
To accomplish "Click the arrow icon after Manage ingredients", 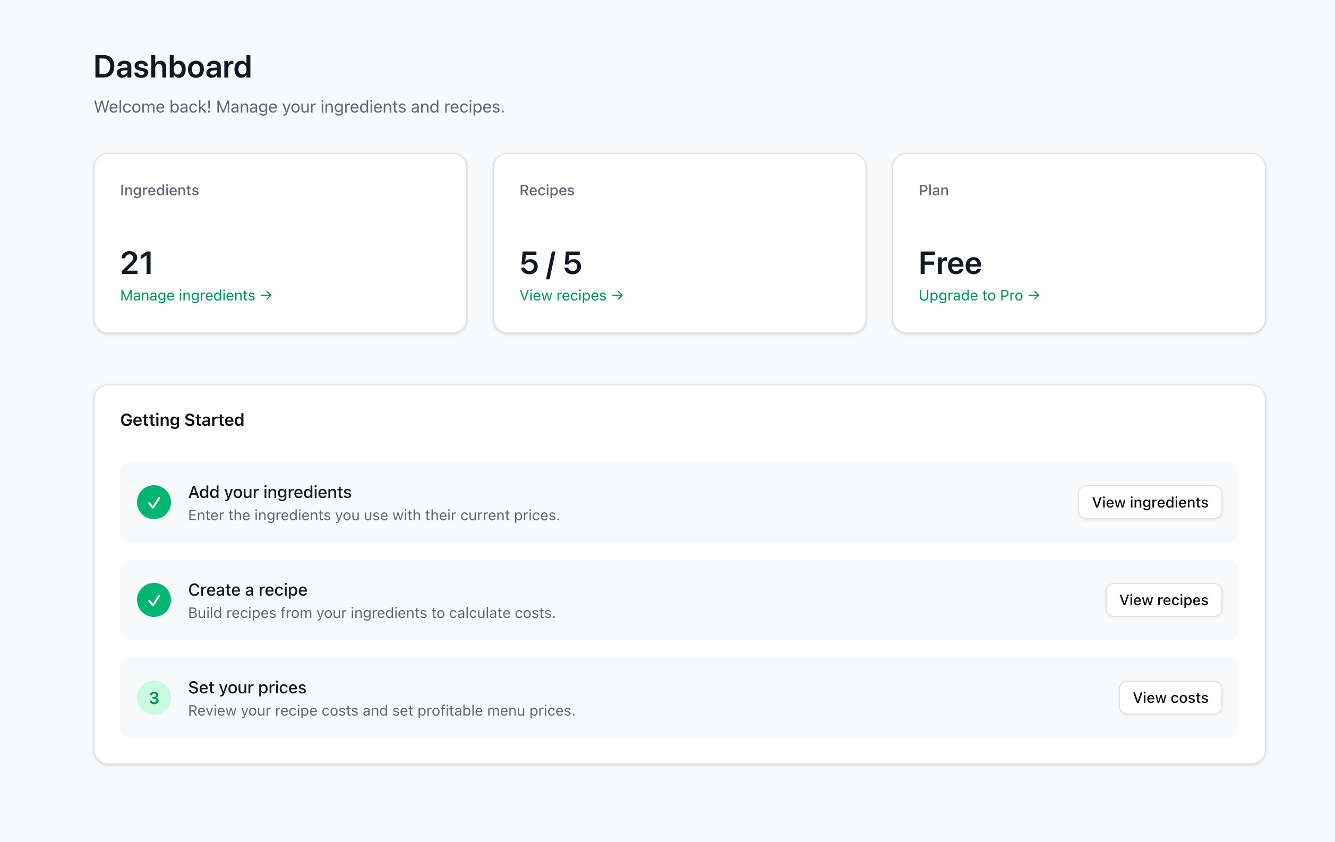I will coord(267,296).
